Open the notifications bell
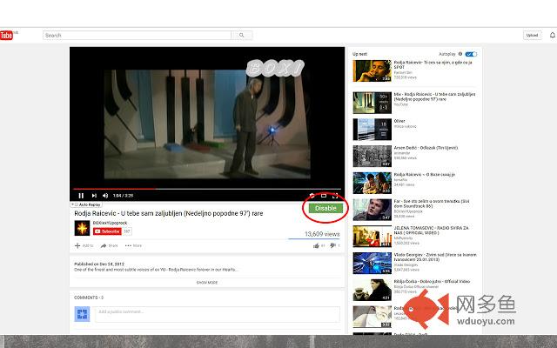The height and width of the screenshot is (348, 557). [x=553, y=35]
